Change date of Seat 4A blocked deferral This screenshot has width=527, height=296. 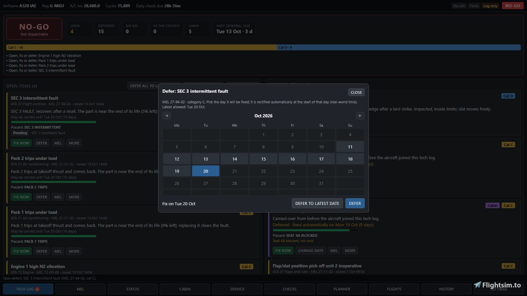click(x=311, y=251)
